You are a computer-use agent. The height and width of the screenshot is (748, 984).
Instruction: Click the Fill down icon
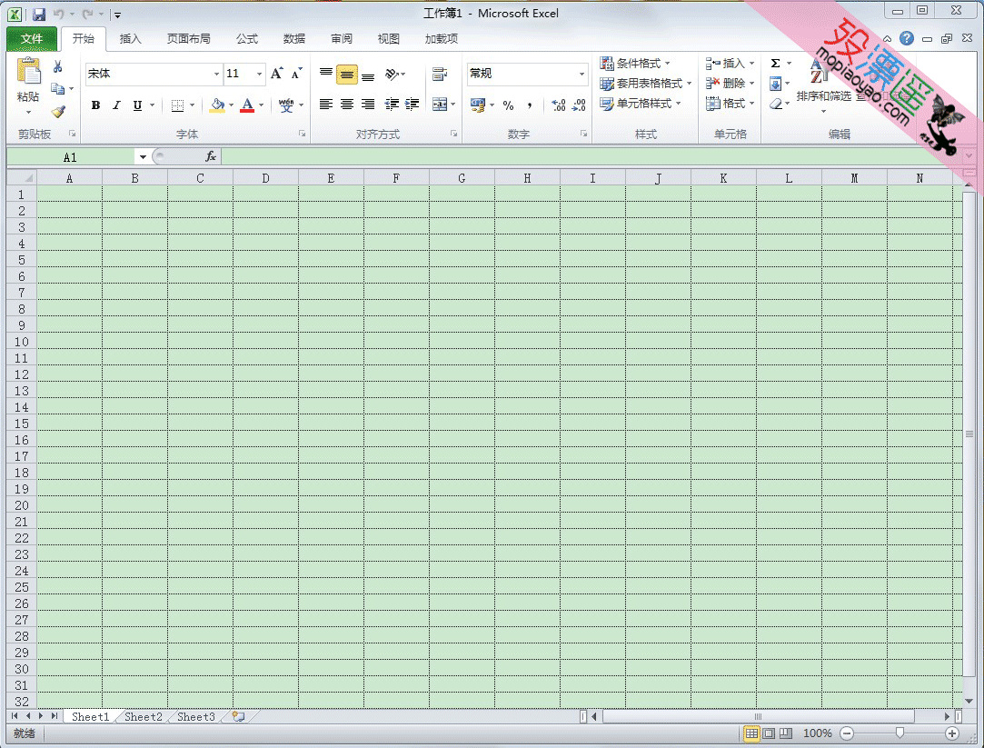776,84
